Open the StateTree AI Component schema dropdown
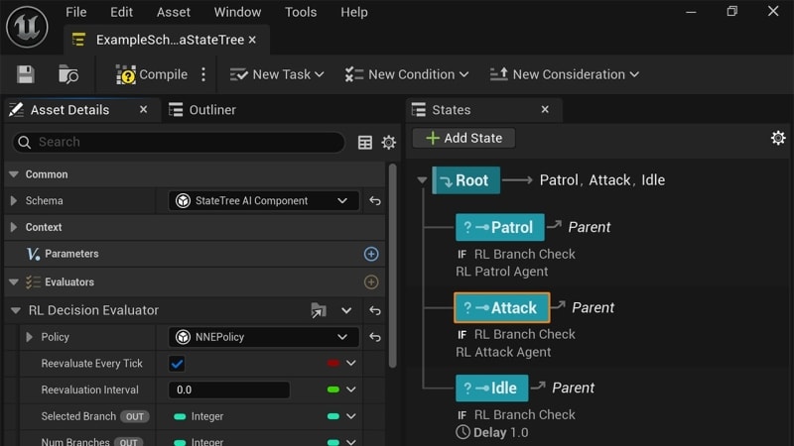Image resolution: width=794 pixels, height=446 pixels. coord(263,201)
